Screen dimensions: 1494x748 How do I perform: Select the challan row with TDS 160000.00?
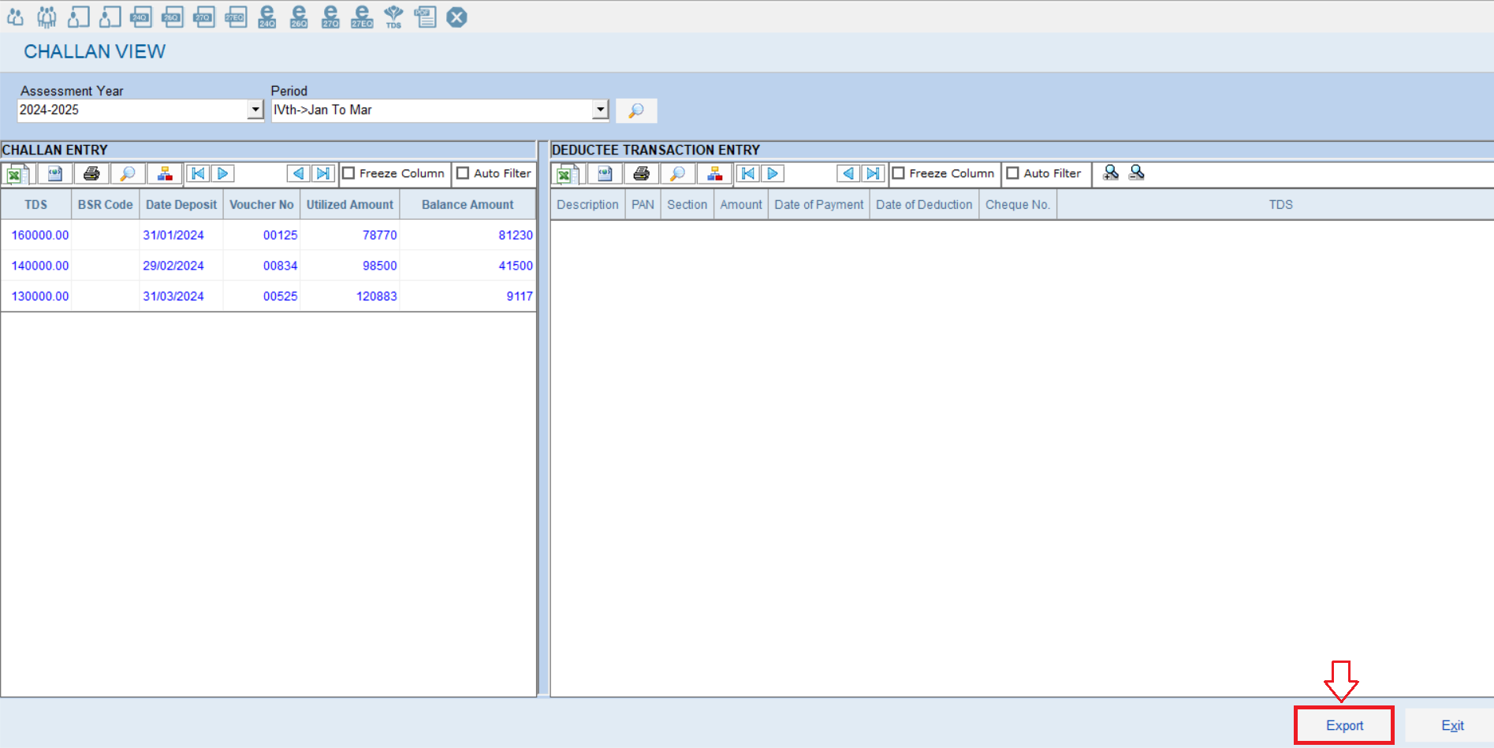268,235
